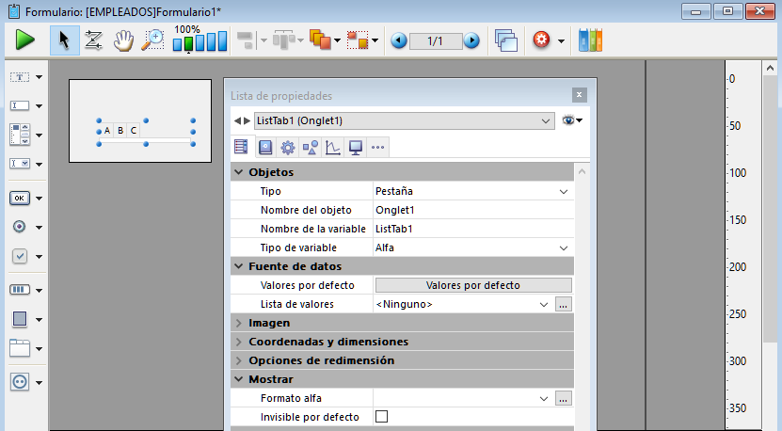This screenshot has width=782, height=431.
Task: Click the 'Valores por defecto' button
Action: tap(472, 285)
